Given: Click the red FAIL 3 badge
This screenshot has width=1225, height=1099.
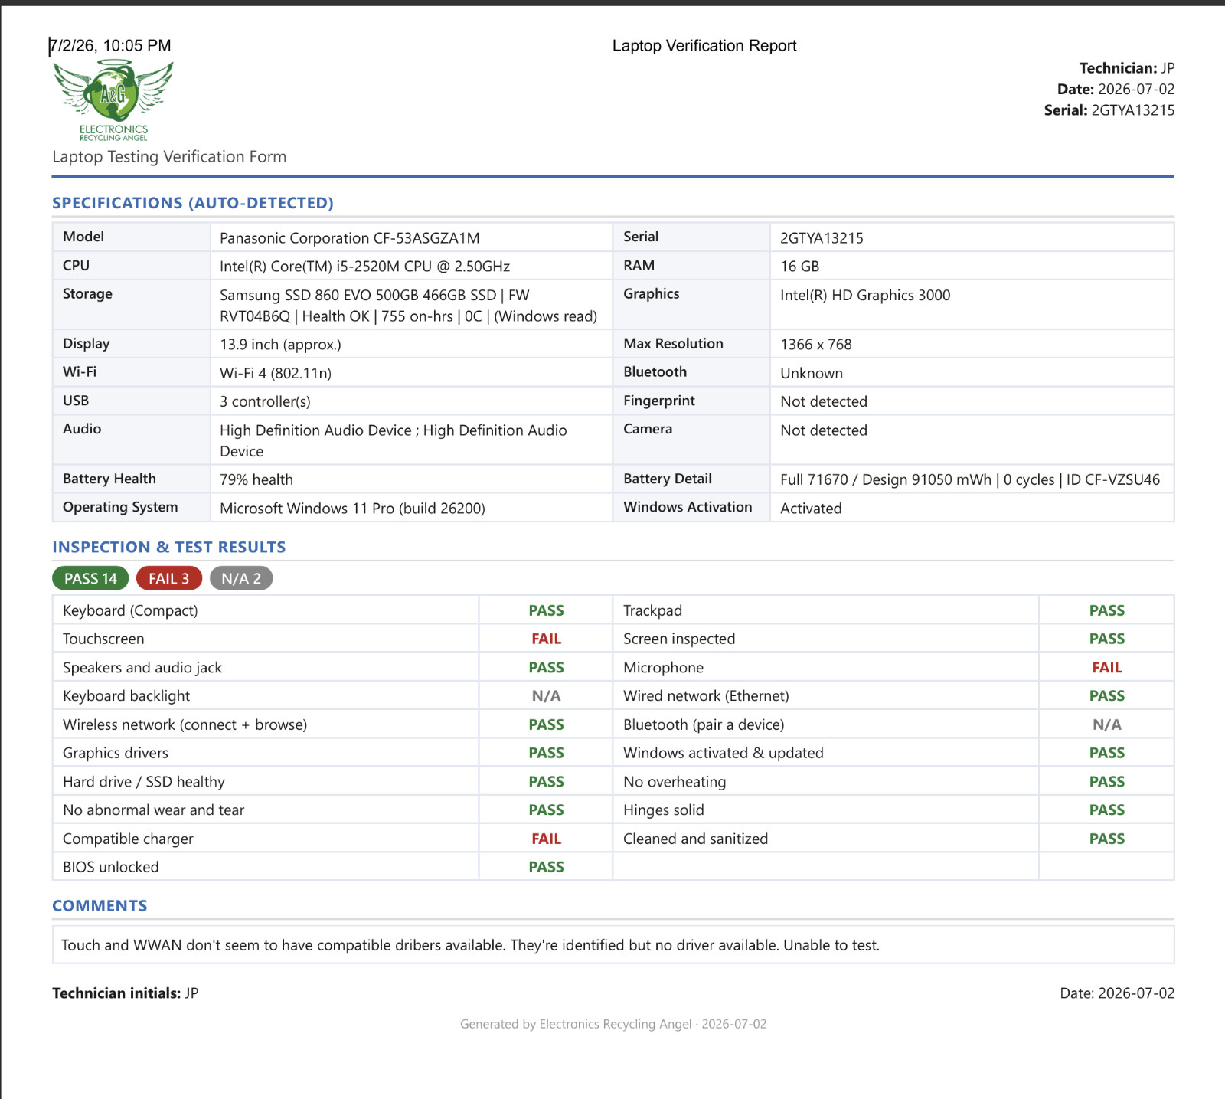Looking at the screenshot, I should click(169, 578).
